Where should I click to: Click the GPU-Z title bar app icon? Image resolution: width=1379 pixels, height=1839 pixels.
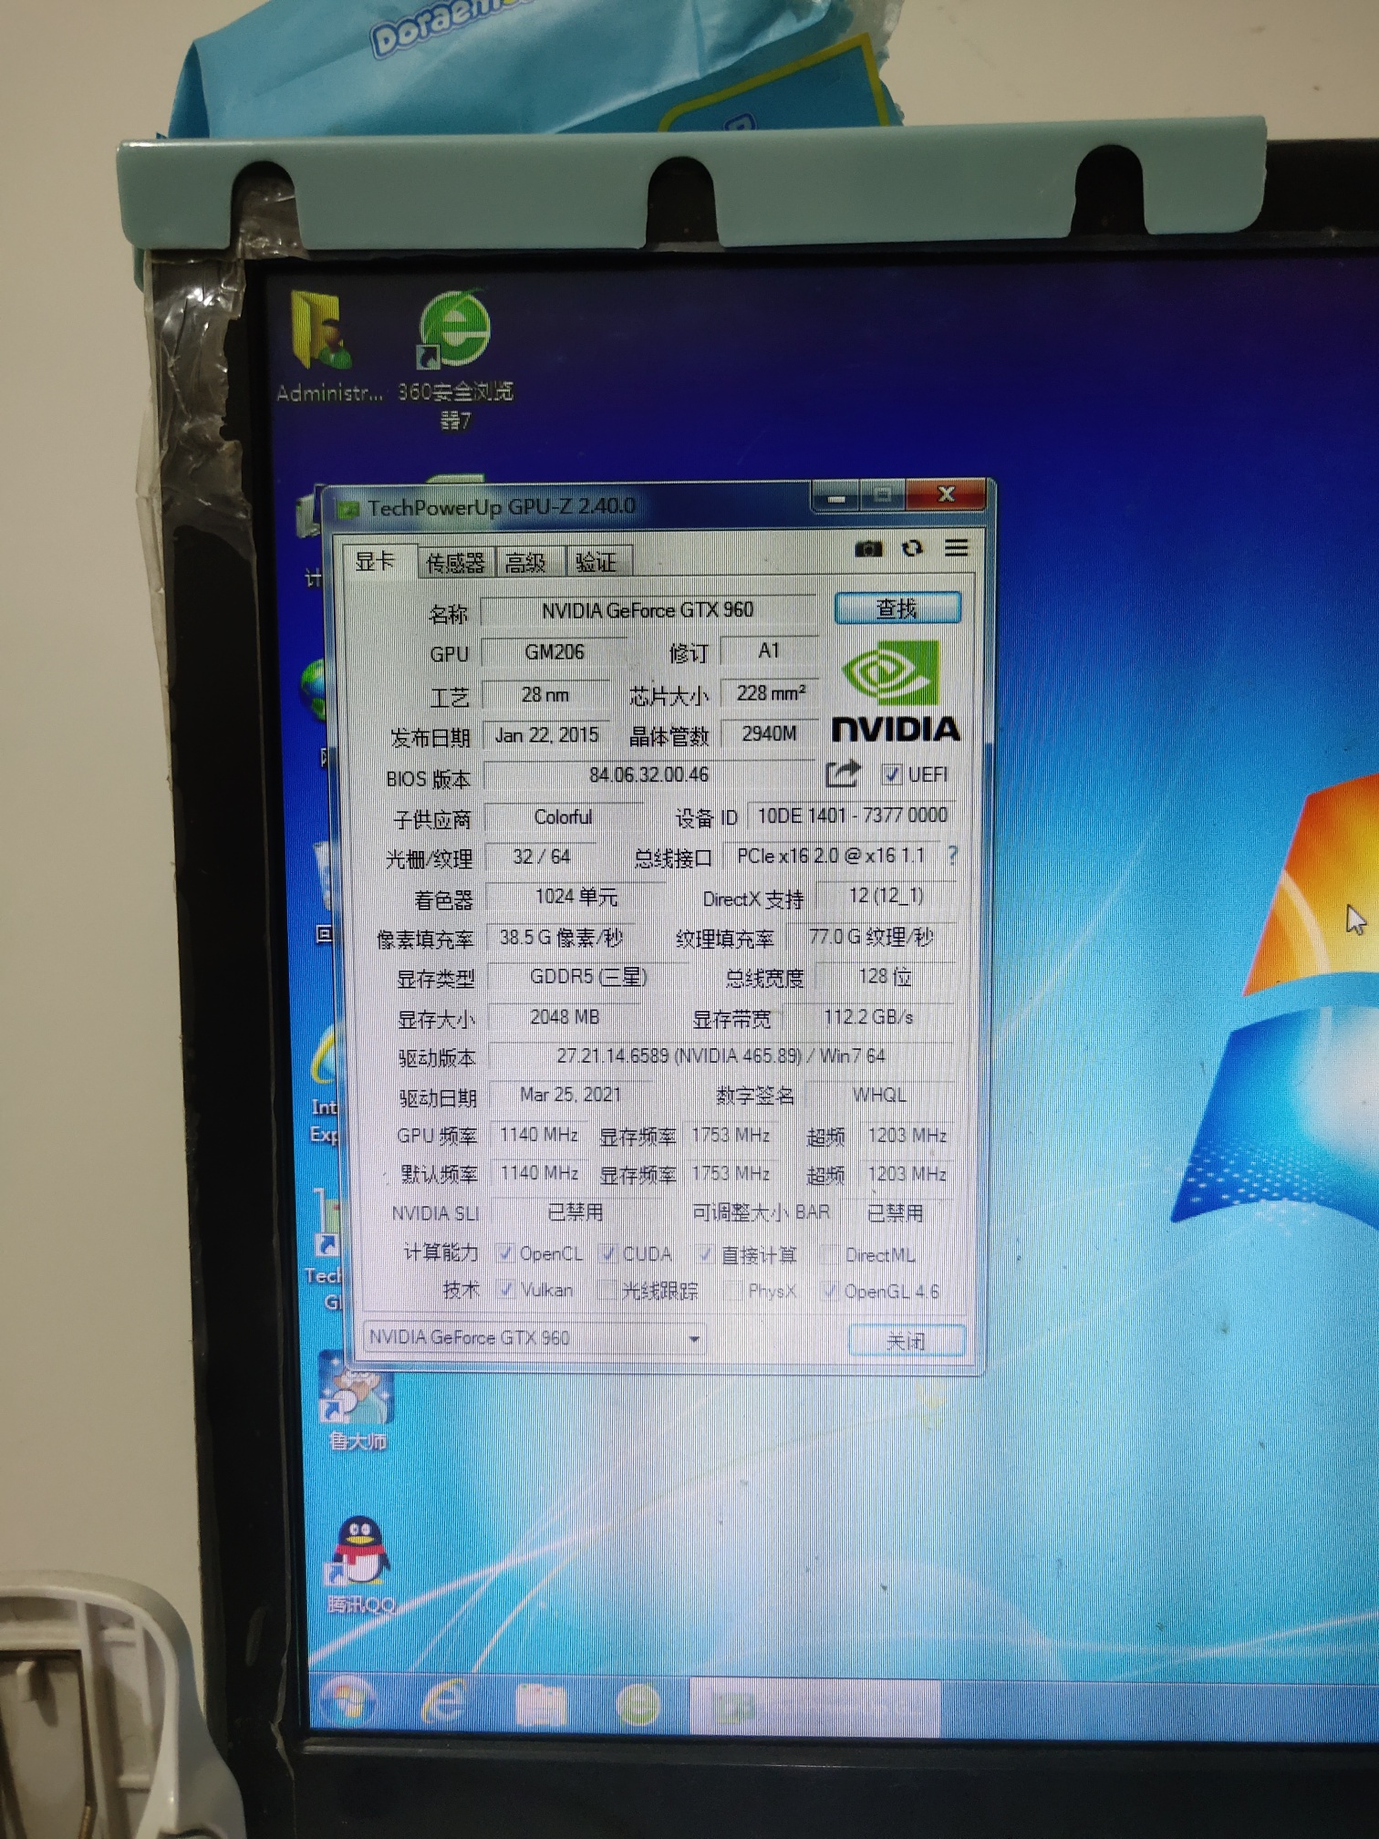coord(347,510)
